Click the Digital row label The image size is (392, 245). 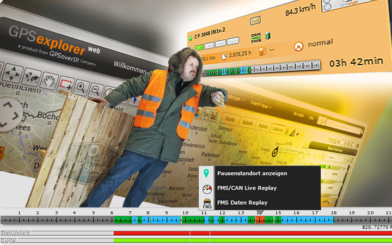point(9,240)
